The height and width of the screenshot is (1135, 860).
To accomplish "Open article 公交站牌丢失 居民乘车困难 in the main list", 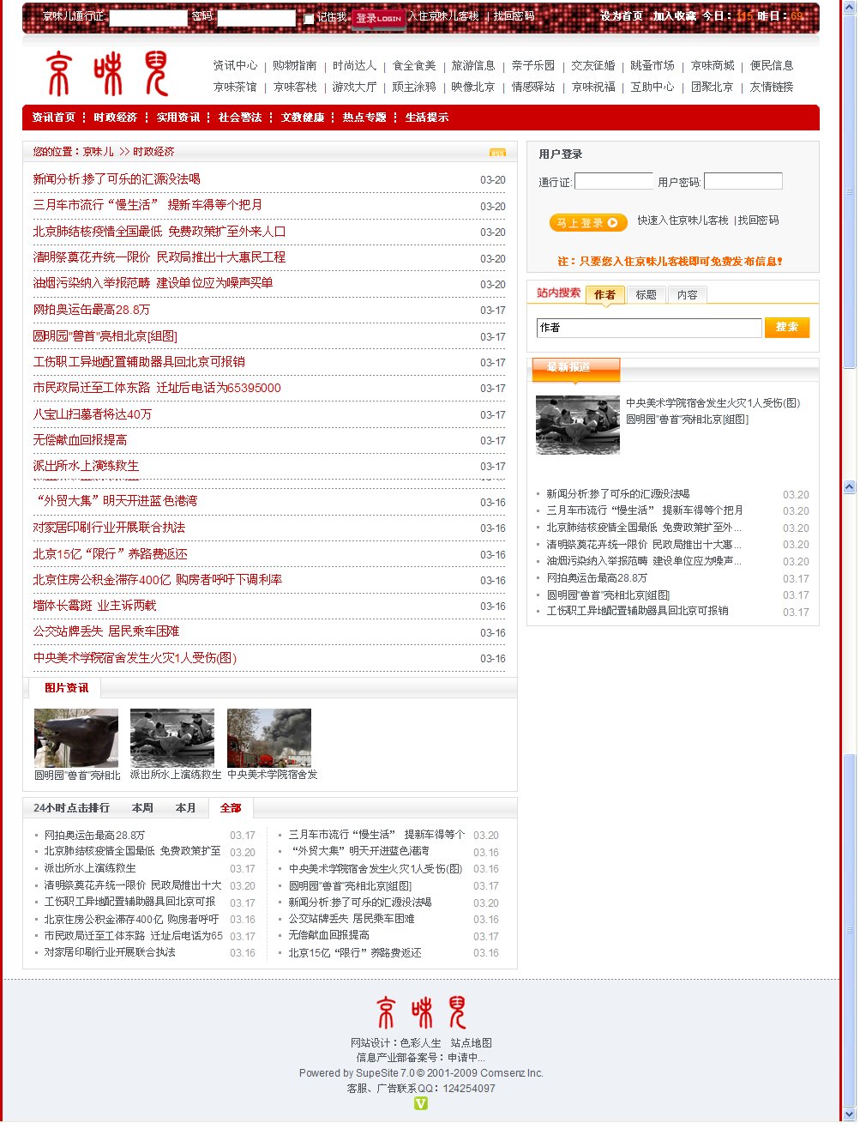I will click(106, 631).
